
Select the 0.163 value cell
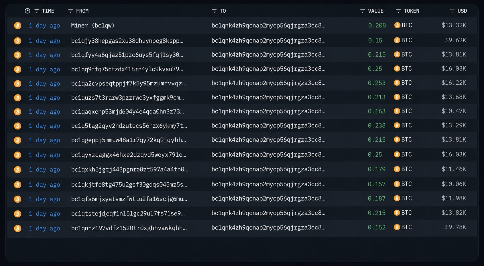377,111
